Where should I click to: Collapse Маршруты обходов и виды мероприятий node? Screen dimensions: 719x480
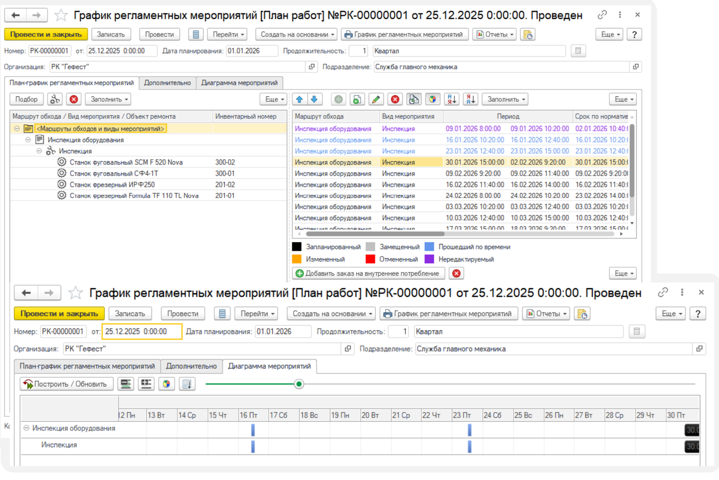17,128
